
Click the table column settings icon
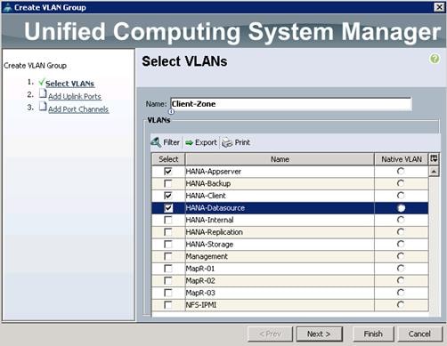tap(434, 158)
